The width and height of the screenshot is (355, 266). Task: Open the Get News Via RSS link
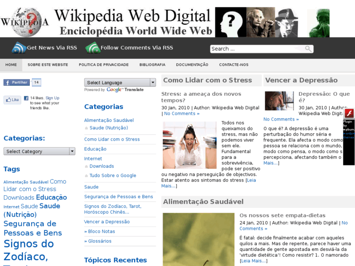pos(52,48)
